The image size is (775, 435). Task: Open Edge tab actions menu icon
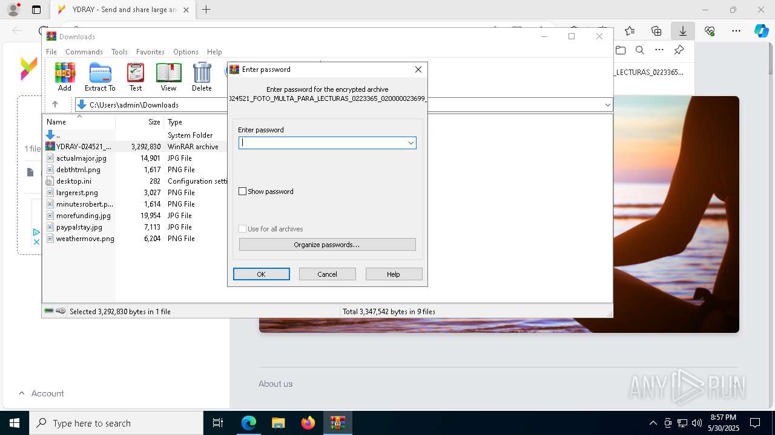(x=36, y=10)
